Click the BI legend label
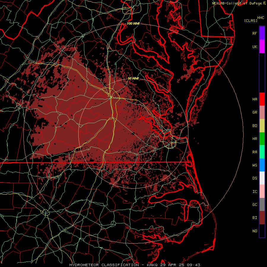This screenshot has height=267, width=267. [x=255, y=218]
